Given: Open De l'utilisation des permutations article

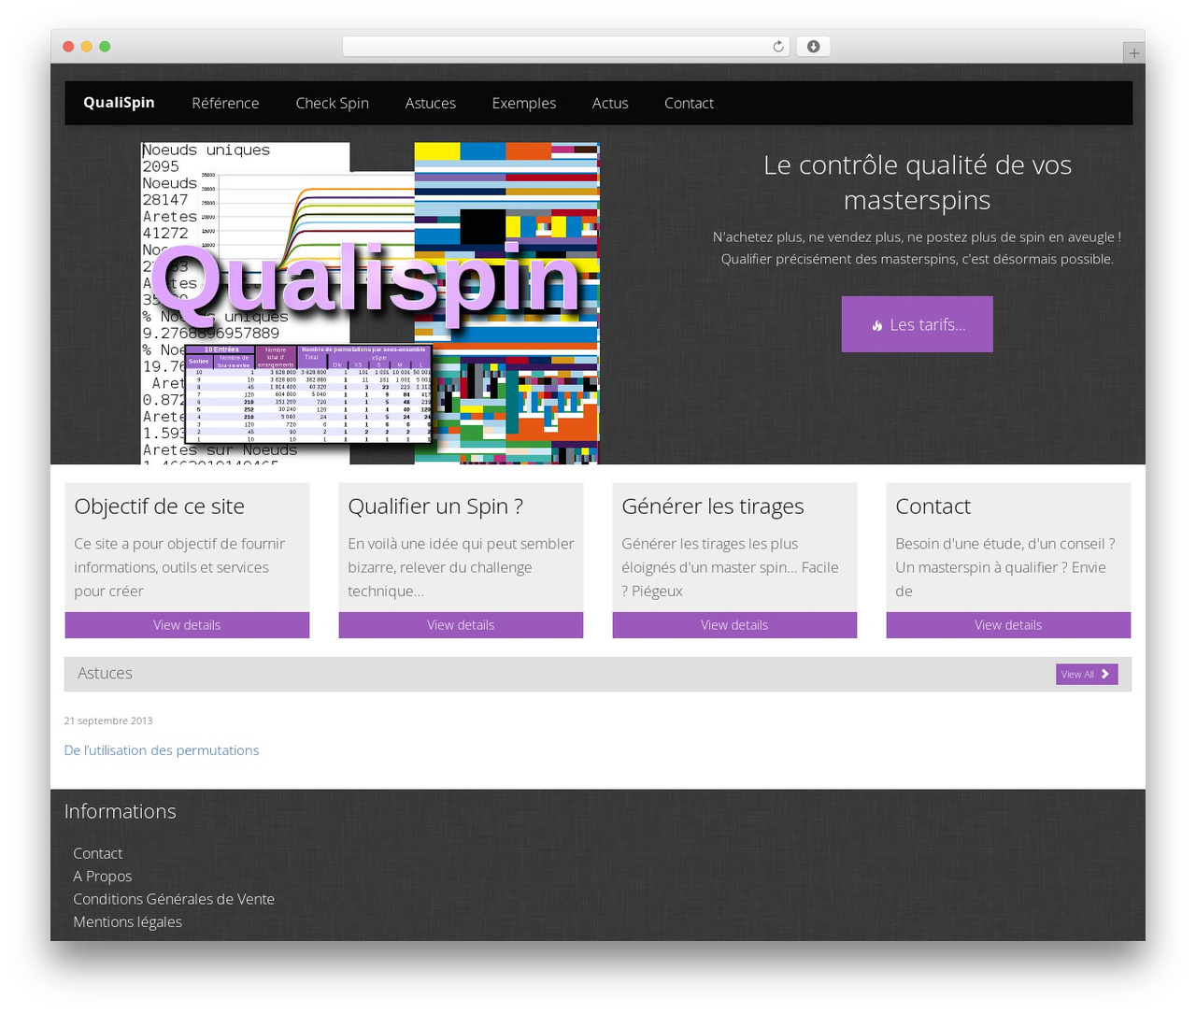Looking at the screenshot, I should pos(162,750).
